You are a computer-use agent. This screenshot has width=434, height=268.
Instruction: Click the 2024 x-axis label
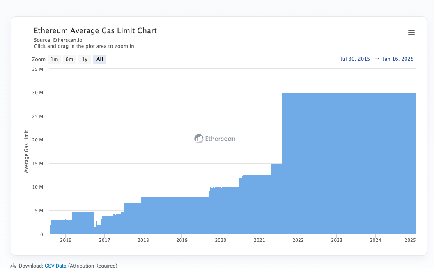pos(375,240)
